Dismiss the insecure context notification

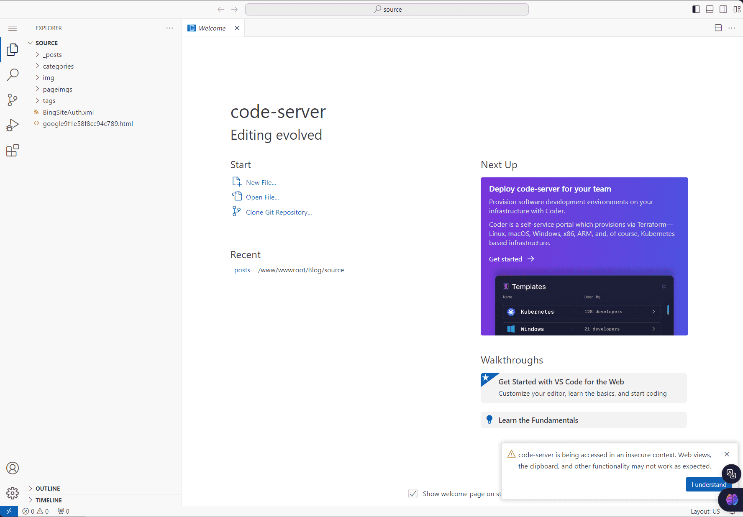click(727, 454)
